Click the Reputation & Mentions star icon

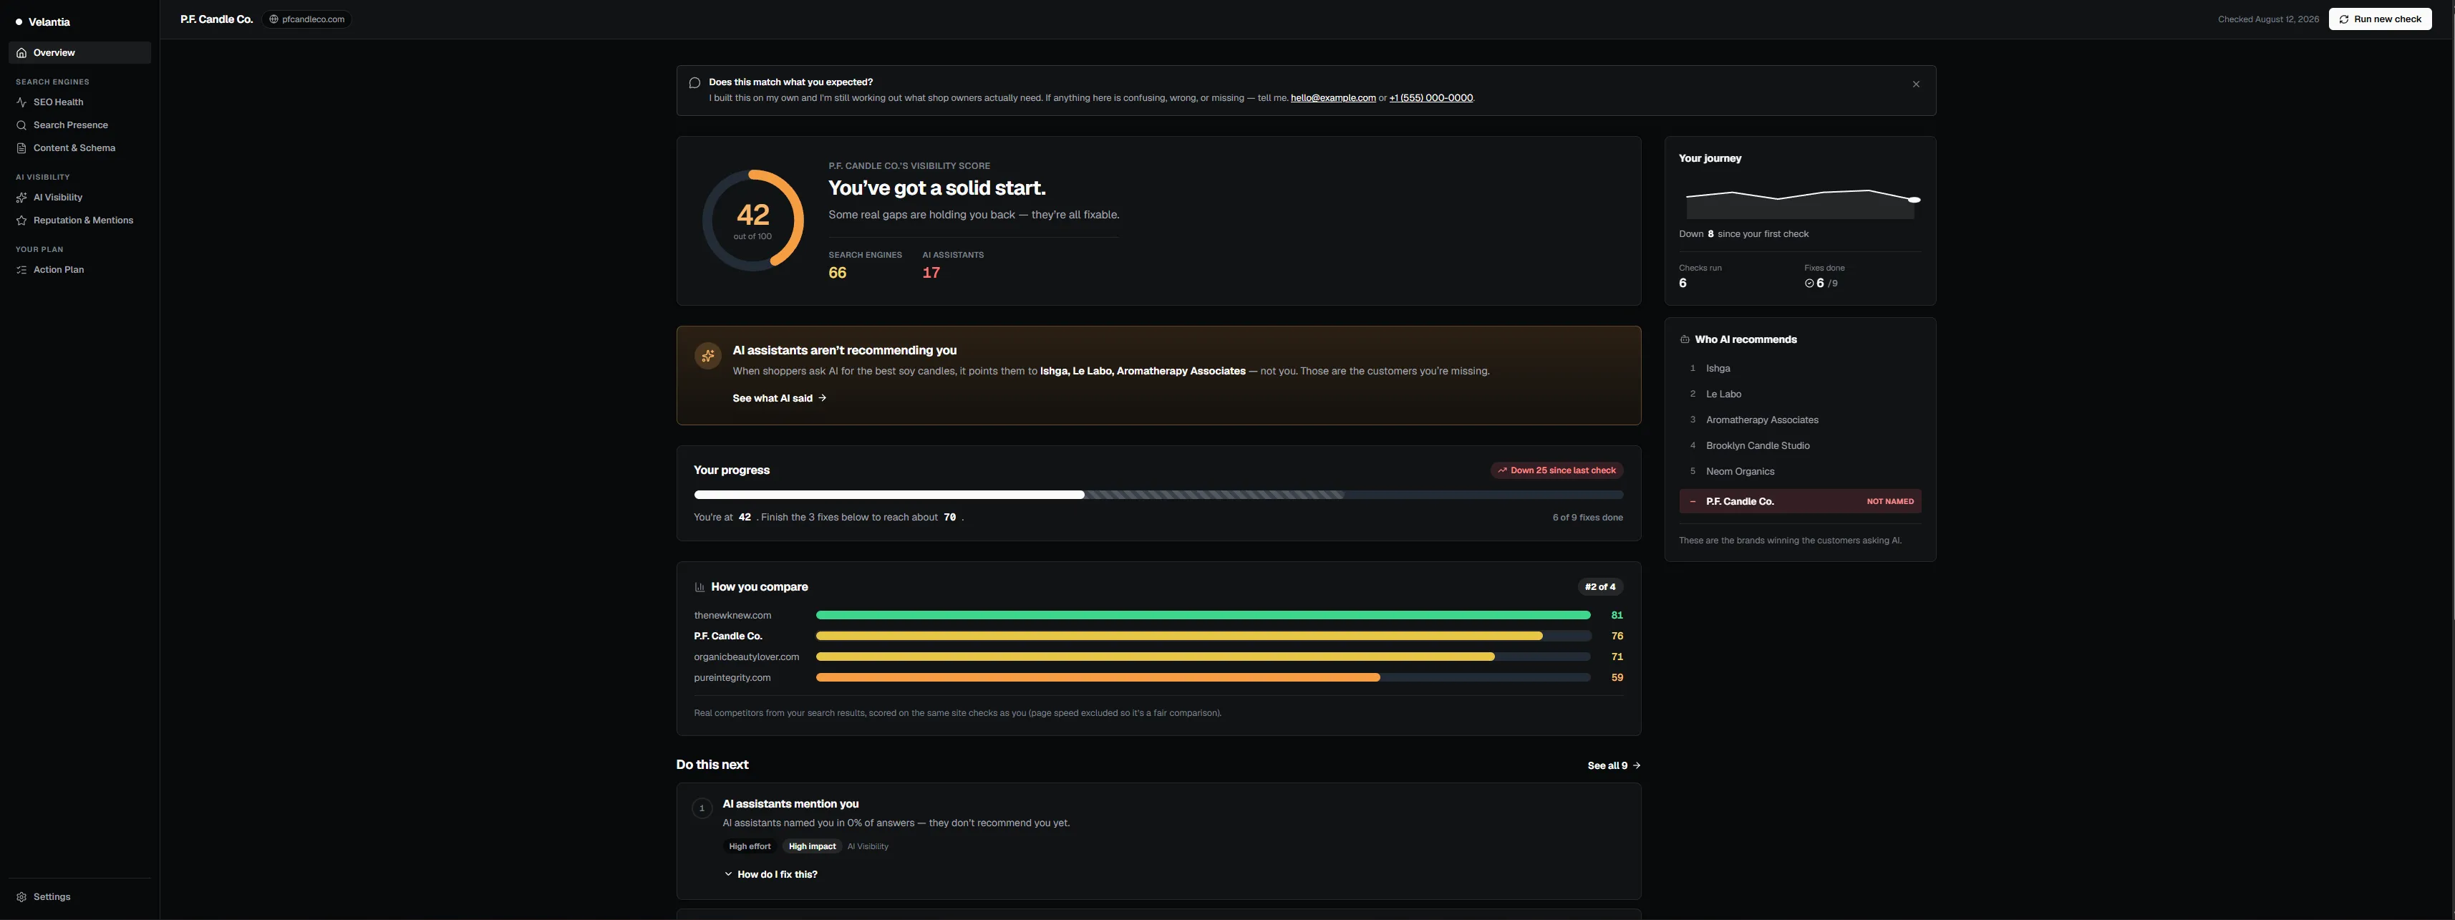pos(21,221)
